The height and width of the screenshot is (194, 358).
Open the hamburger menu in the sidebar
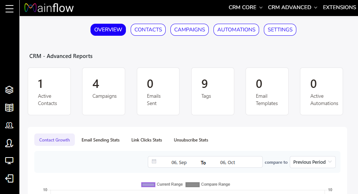click(9, 8)
